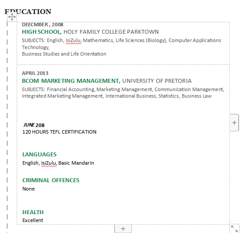Click the word Excellent under HEALTH
The width and height of the screenshot is (250, 233).
(33, 220)
